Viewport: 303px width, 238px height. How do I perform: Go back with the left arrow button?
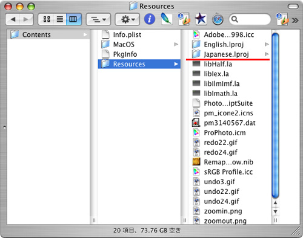[13, 19]
